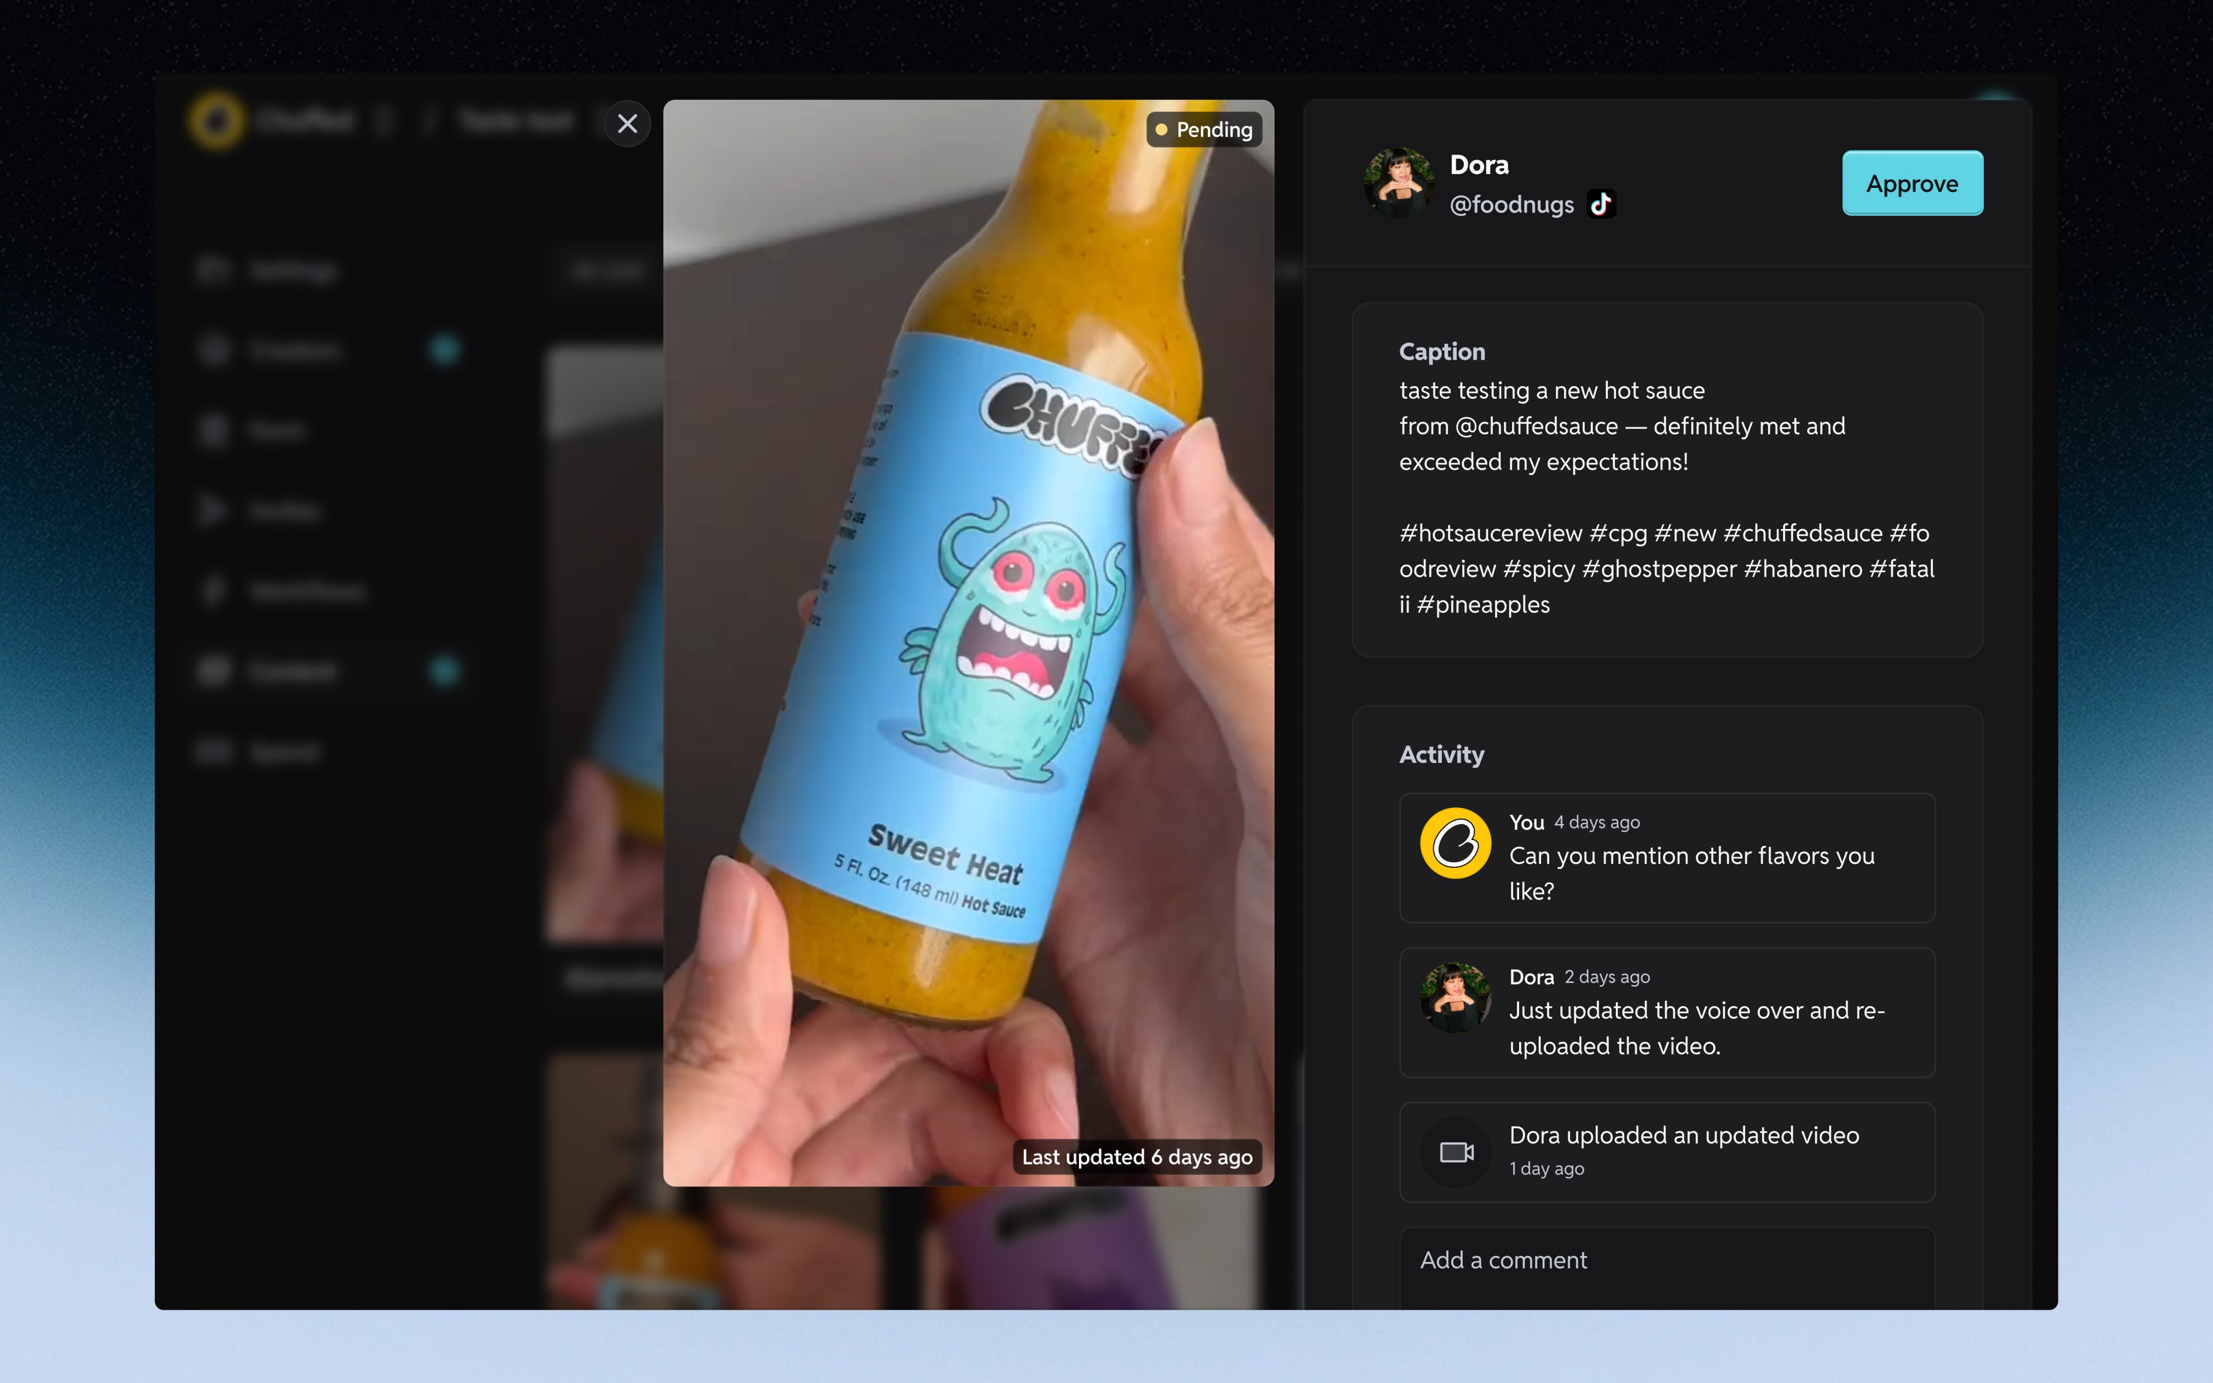Click the Last updated 6 days ago label

pyautogui.click(x=1136, y=1157)
